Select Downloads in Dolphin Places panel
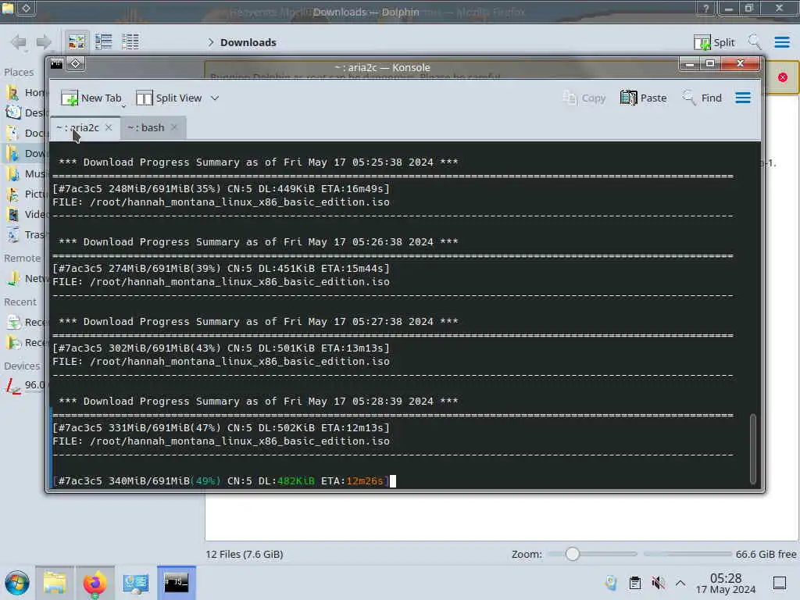Screen dimensions: 800x600 click(x=26, y=154)
